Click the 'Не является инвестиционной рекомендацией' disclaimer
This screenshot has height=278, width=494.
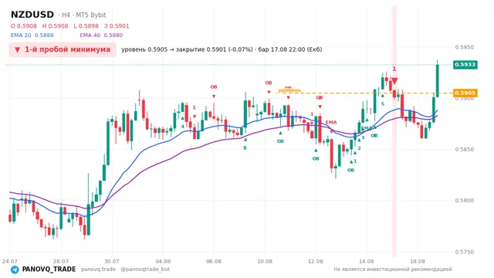(x=393, y=270)
